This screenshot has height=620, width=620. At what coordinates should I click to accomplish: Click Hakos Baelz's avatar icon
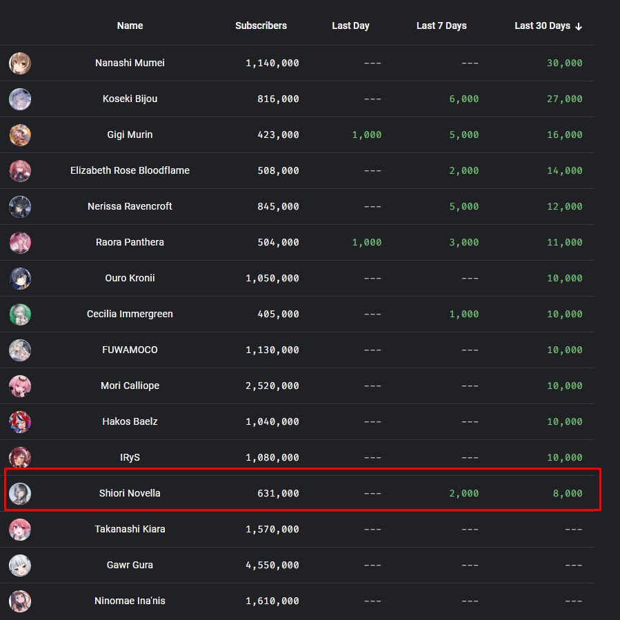click(20, 422)
